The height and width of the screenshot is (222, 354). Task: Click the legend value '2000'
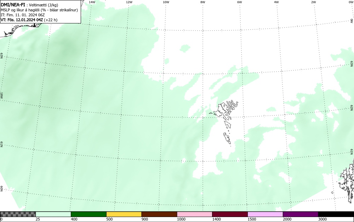[287, 219]
